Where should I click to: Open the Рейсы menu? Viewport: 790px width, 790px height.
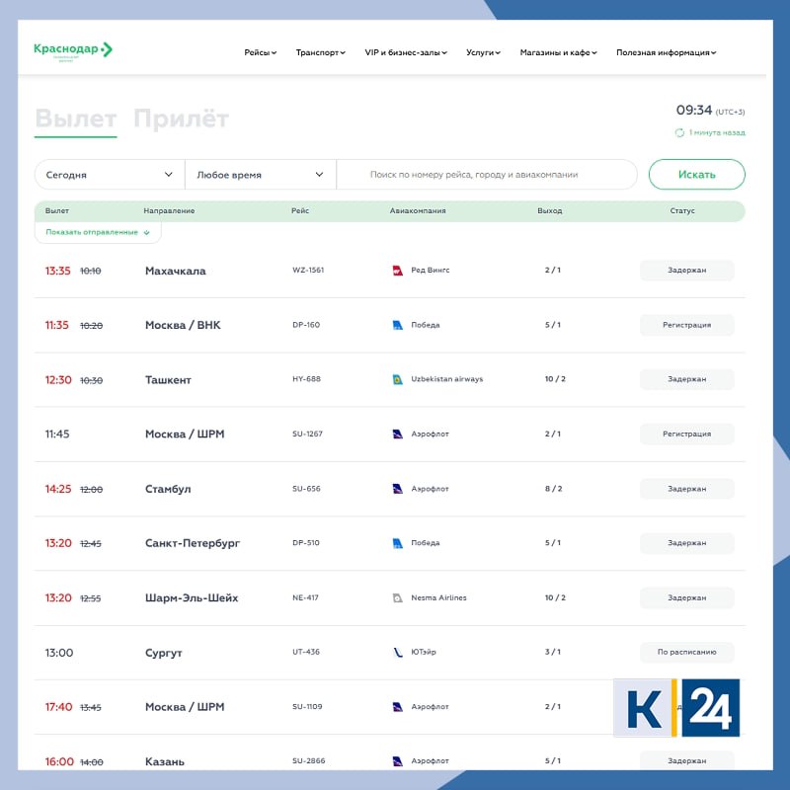(x=261, y=53)
